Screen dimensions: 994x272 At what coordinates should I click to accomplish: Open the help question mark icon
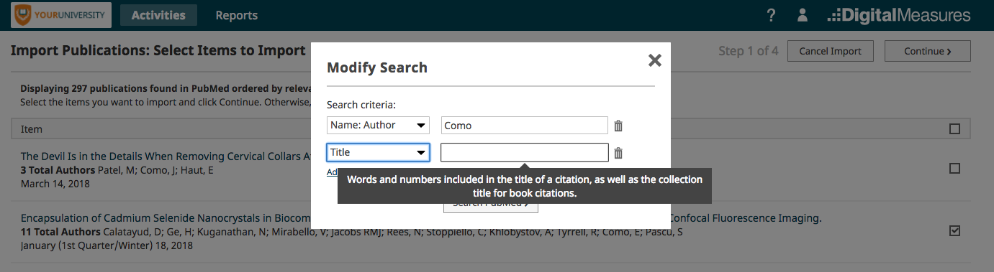(771, 15)
